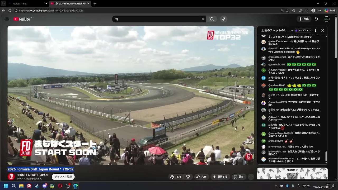Close the live chat replay panel
Image resolution: width=338 pixels, height=190 pixels.
323,30
